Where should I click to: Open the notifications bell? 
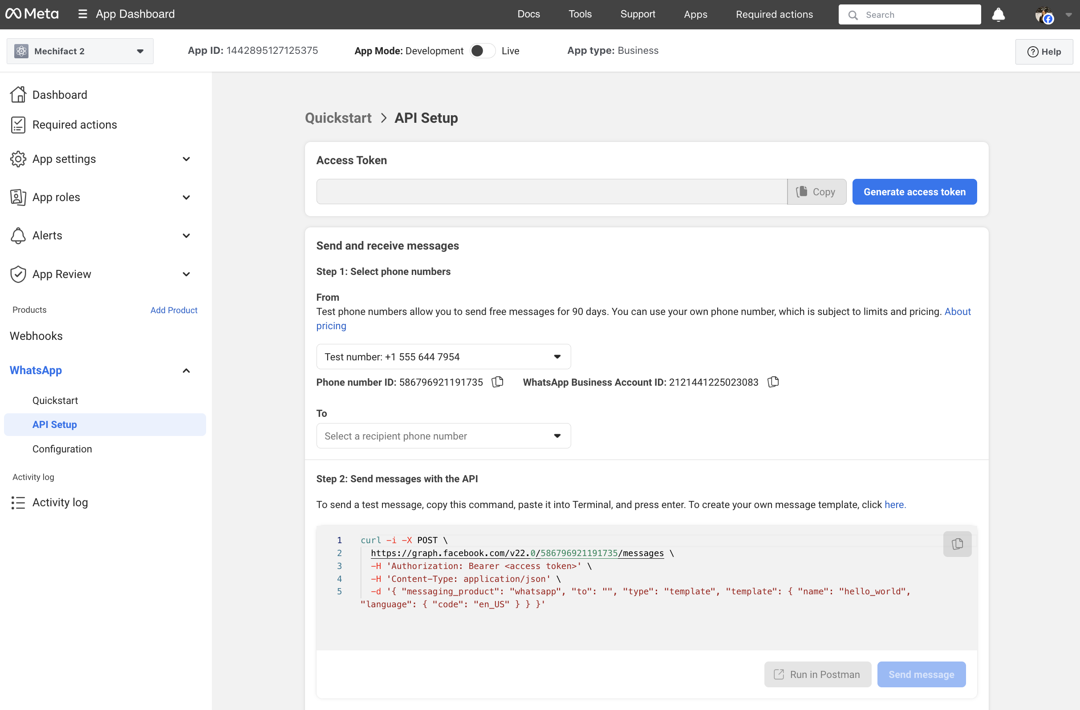[999, 14]
